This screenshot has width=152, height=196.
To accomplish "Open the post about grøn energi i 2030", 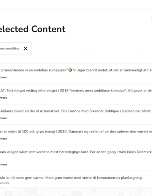I will [x=76, y=131].
